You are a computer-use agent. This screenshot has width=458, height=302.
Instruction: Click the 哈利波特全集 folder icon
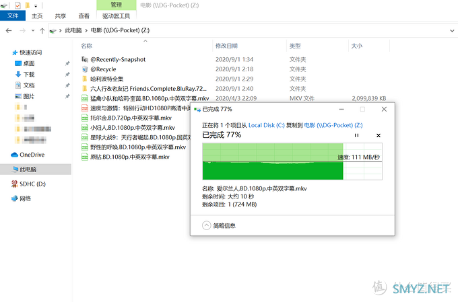[x=85, y=79]
